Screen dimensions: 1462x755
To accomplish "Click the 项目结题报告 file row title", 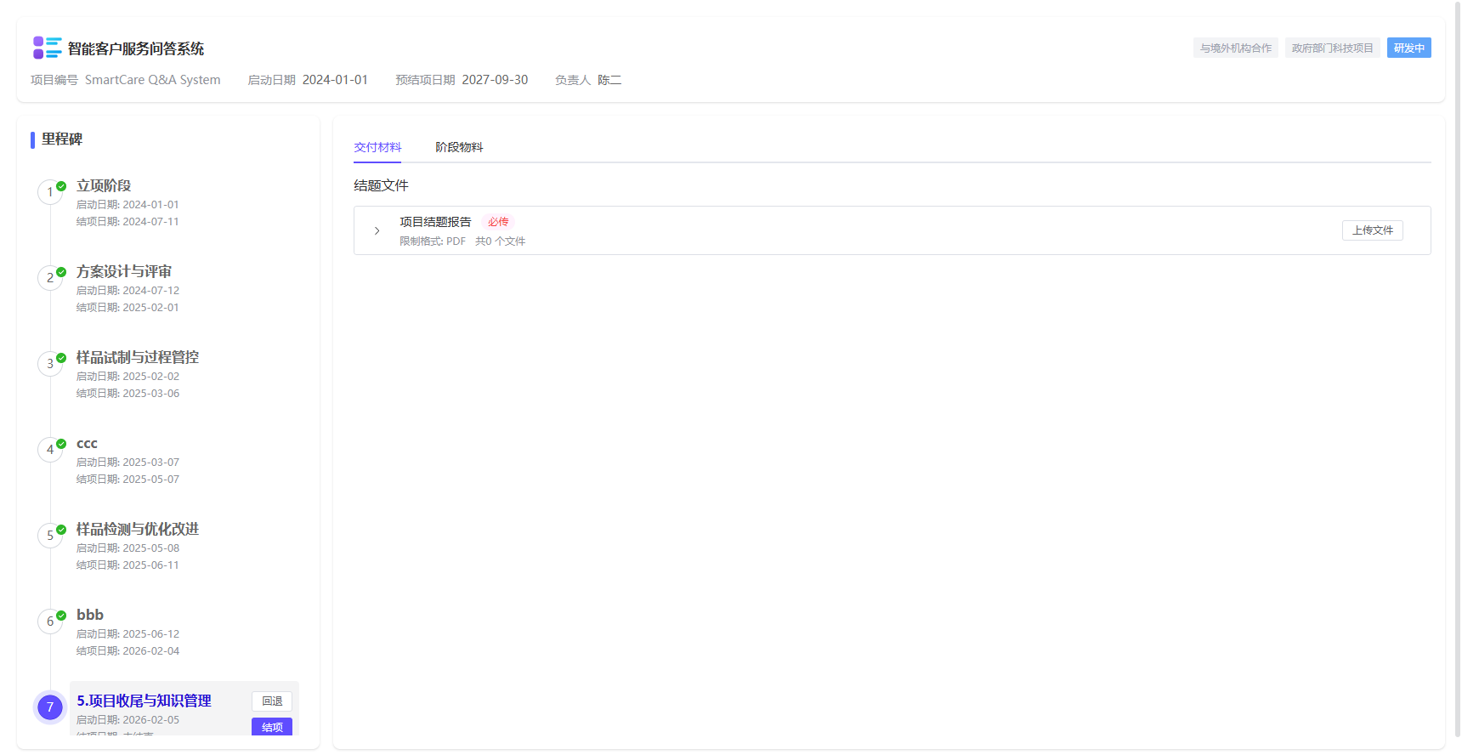I will [435, 222].
